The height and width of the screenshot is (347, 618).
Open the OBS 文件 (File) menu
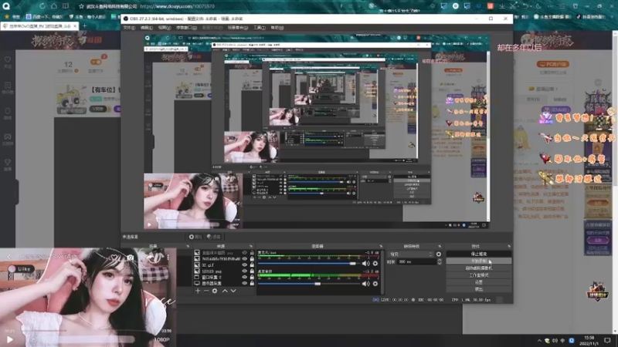(129, 28)
